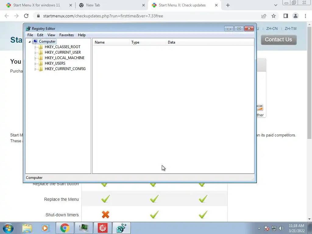Image resolution: width=312 pixels, height=234 pixels.
Task: Click the Registry Editor title bar icon
Action: pyautogui.click(x=28, y=28)
